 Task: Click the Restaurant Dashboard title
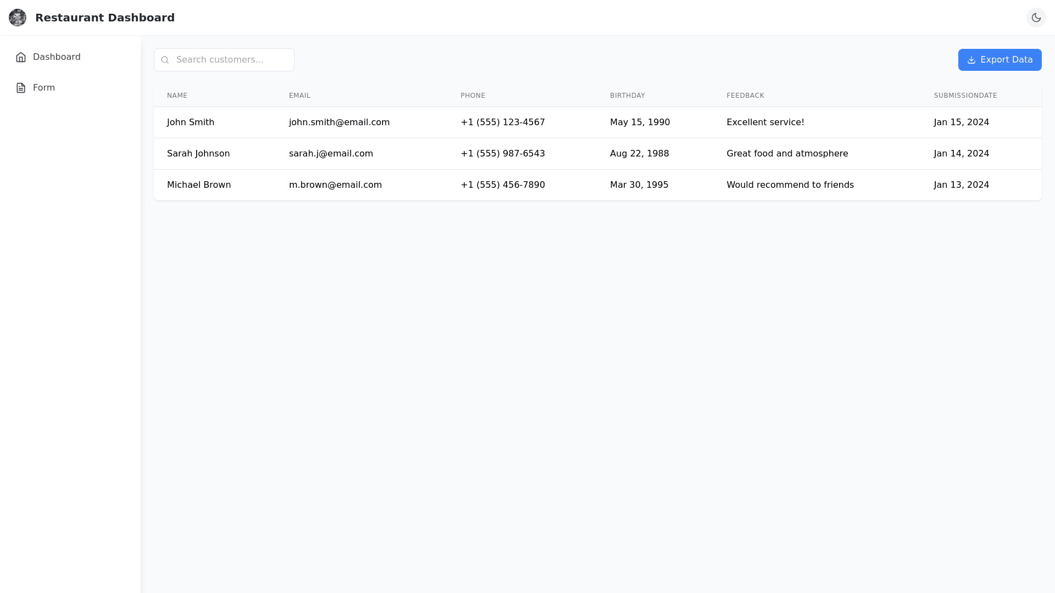pos(105,18)
